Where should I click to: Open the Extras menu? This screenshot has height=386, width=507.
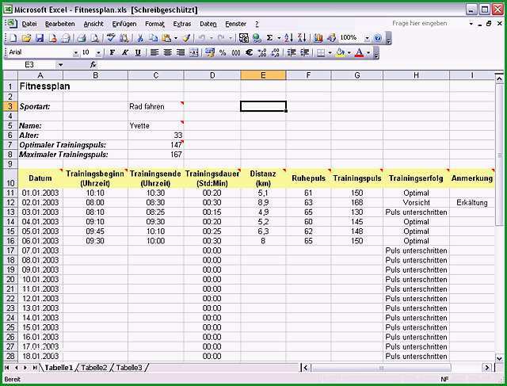[x=182, y=24]
